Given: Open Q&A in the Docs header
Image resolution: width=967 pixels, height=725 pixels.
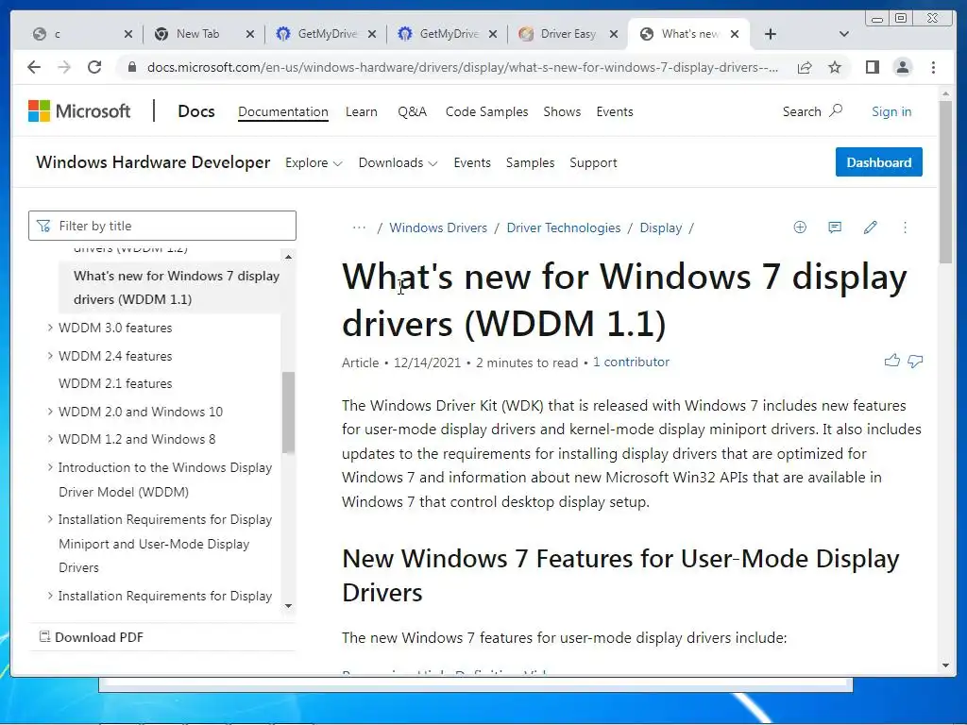Looking at the screenshot, I should (x=412, y=111).
